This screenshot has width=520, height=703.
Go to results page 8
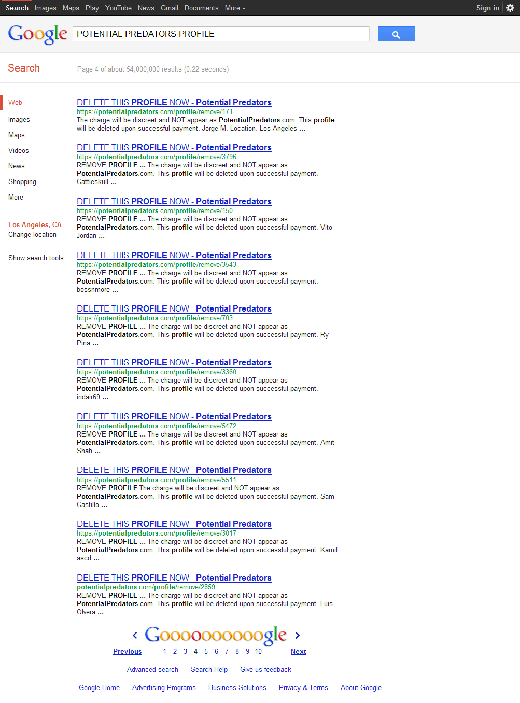[x=237, y=651]
